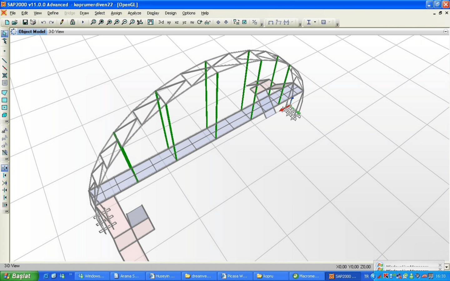Select quick draw frame tool

[4, 68]
